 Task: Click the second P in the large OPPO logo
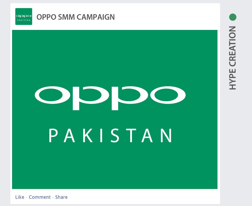click(x=130, y=98)
